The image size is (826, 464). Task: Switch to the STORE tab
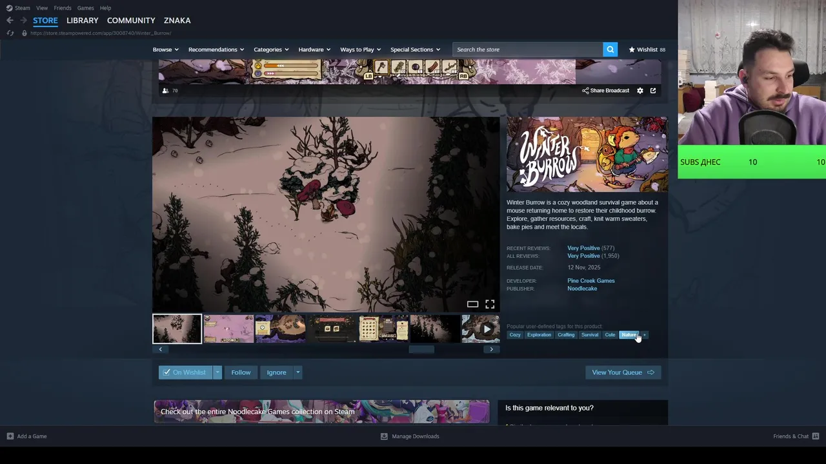pyautogui.click(x=45, y=21)
